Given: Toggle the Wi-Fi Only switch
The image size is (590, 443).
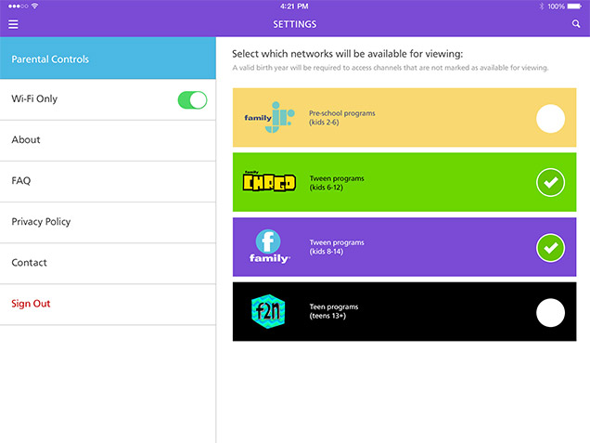Looking at the screenshot, I should pyautogui.click(x=192, y=99).
